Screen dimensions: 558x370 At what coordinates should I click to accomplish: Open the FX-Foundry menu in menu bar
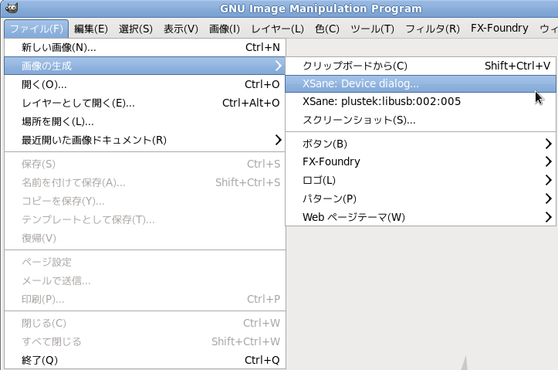pyautogui.click(x=499, y=28)
